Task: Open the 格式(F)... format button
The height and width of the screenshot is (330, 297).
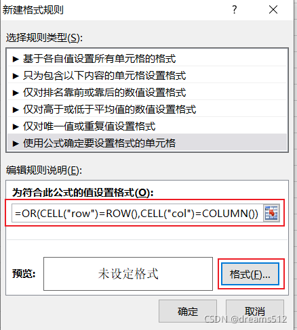Action: (x=250, y=274)
